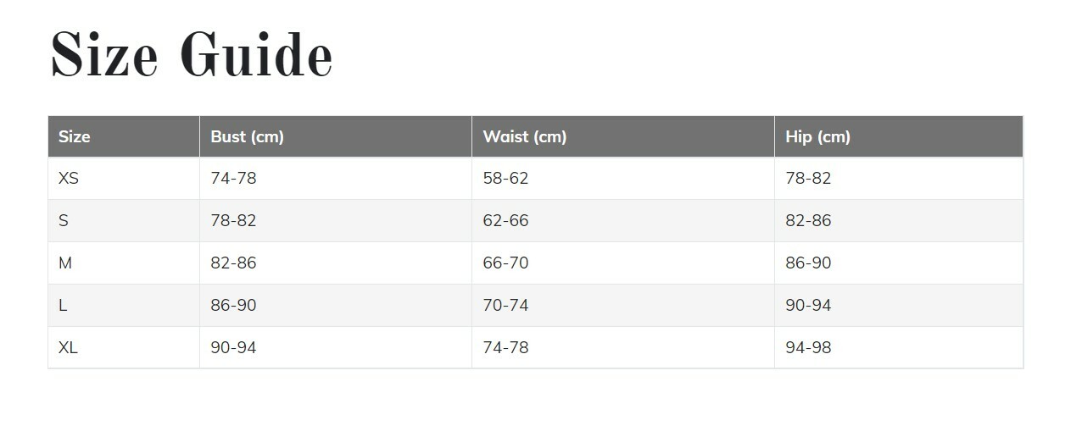Select M hip value 86-90

pos(808,263)
